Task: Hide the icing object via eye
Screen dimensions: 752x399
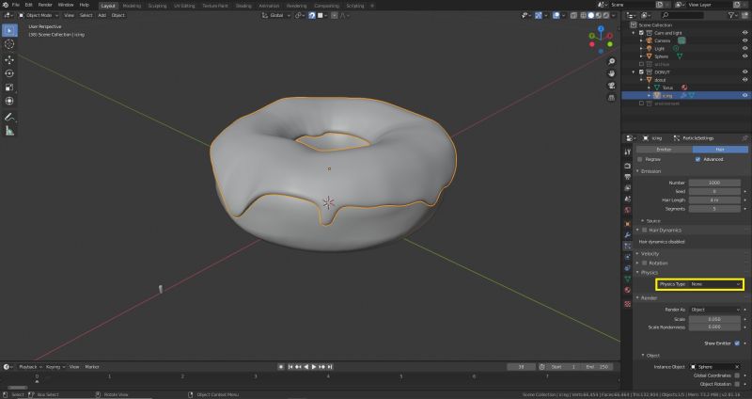Action: pos(744,96)
